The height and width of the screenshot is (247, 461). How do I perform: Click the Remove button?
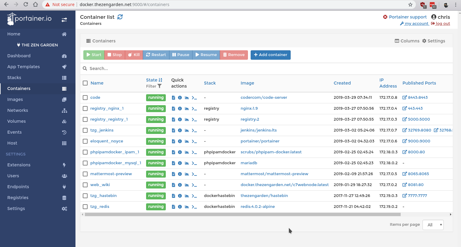coord(234,55)
